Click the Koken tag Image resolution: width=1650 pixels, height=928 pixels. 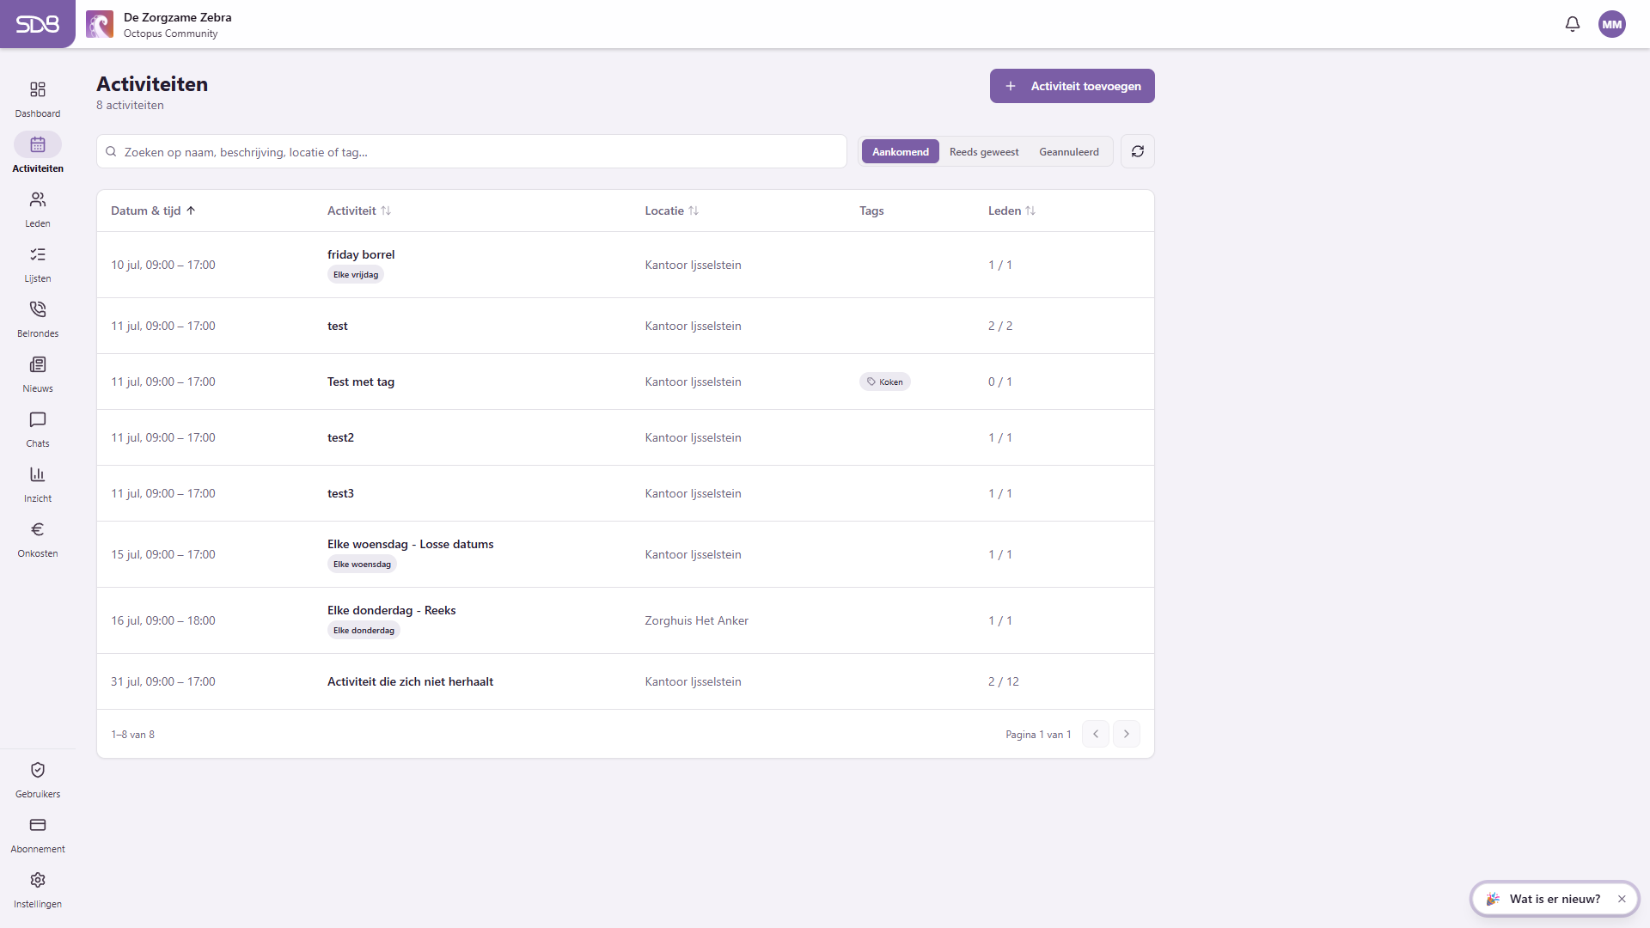885,382
